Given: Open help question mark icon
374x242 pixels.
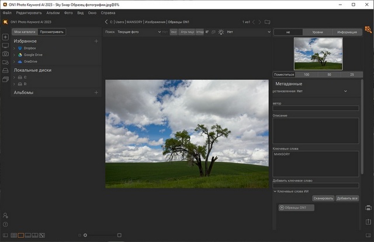Looking at the screenshot, I should click(x=5, y=224).
